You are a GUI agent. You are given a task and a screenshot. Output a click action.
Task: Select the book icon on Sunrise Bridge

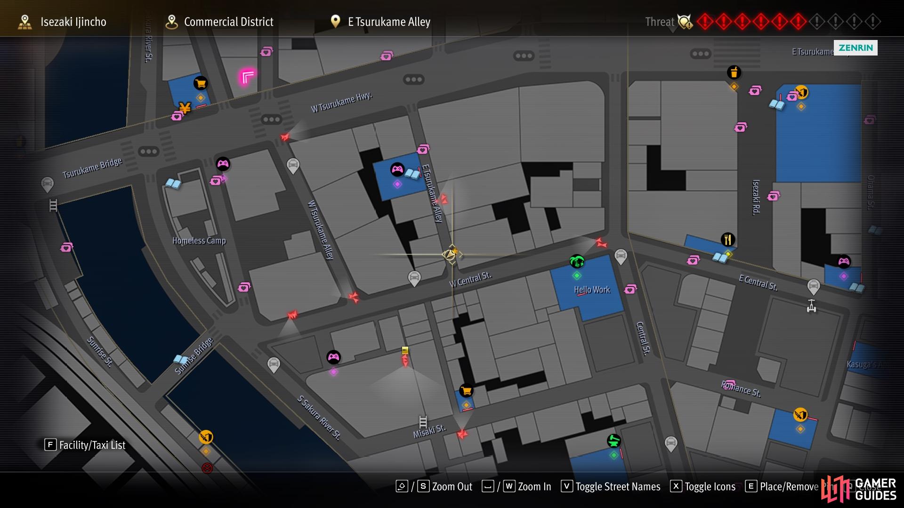(180, 360)
